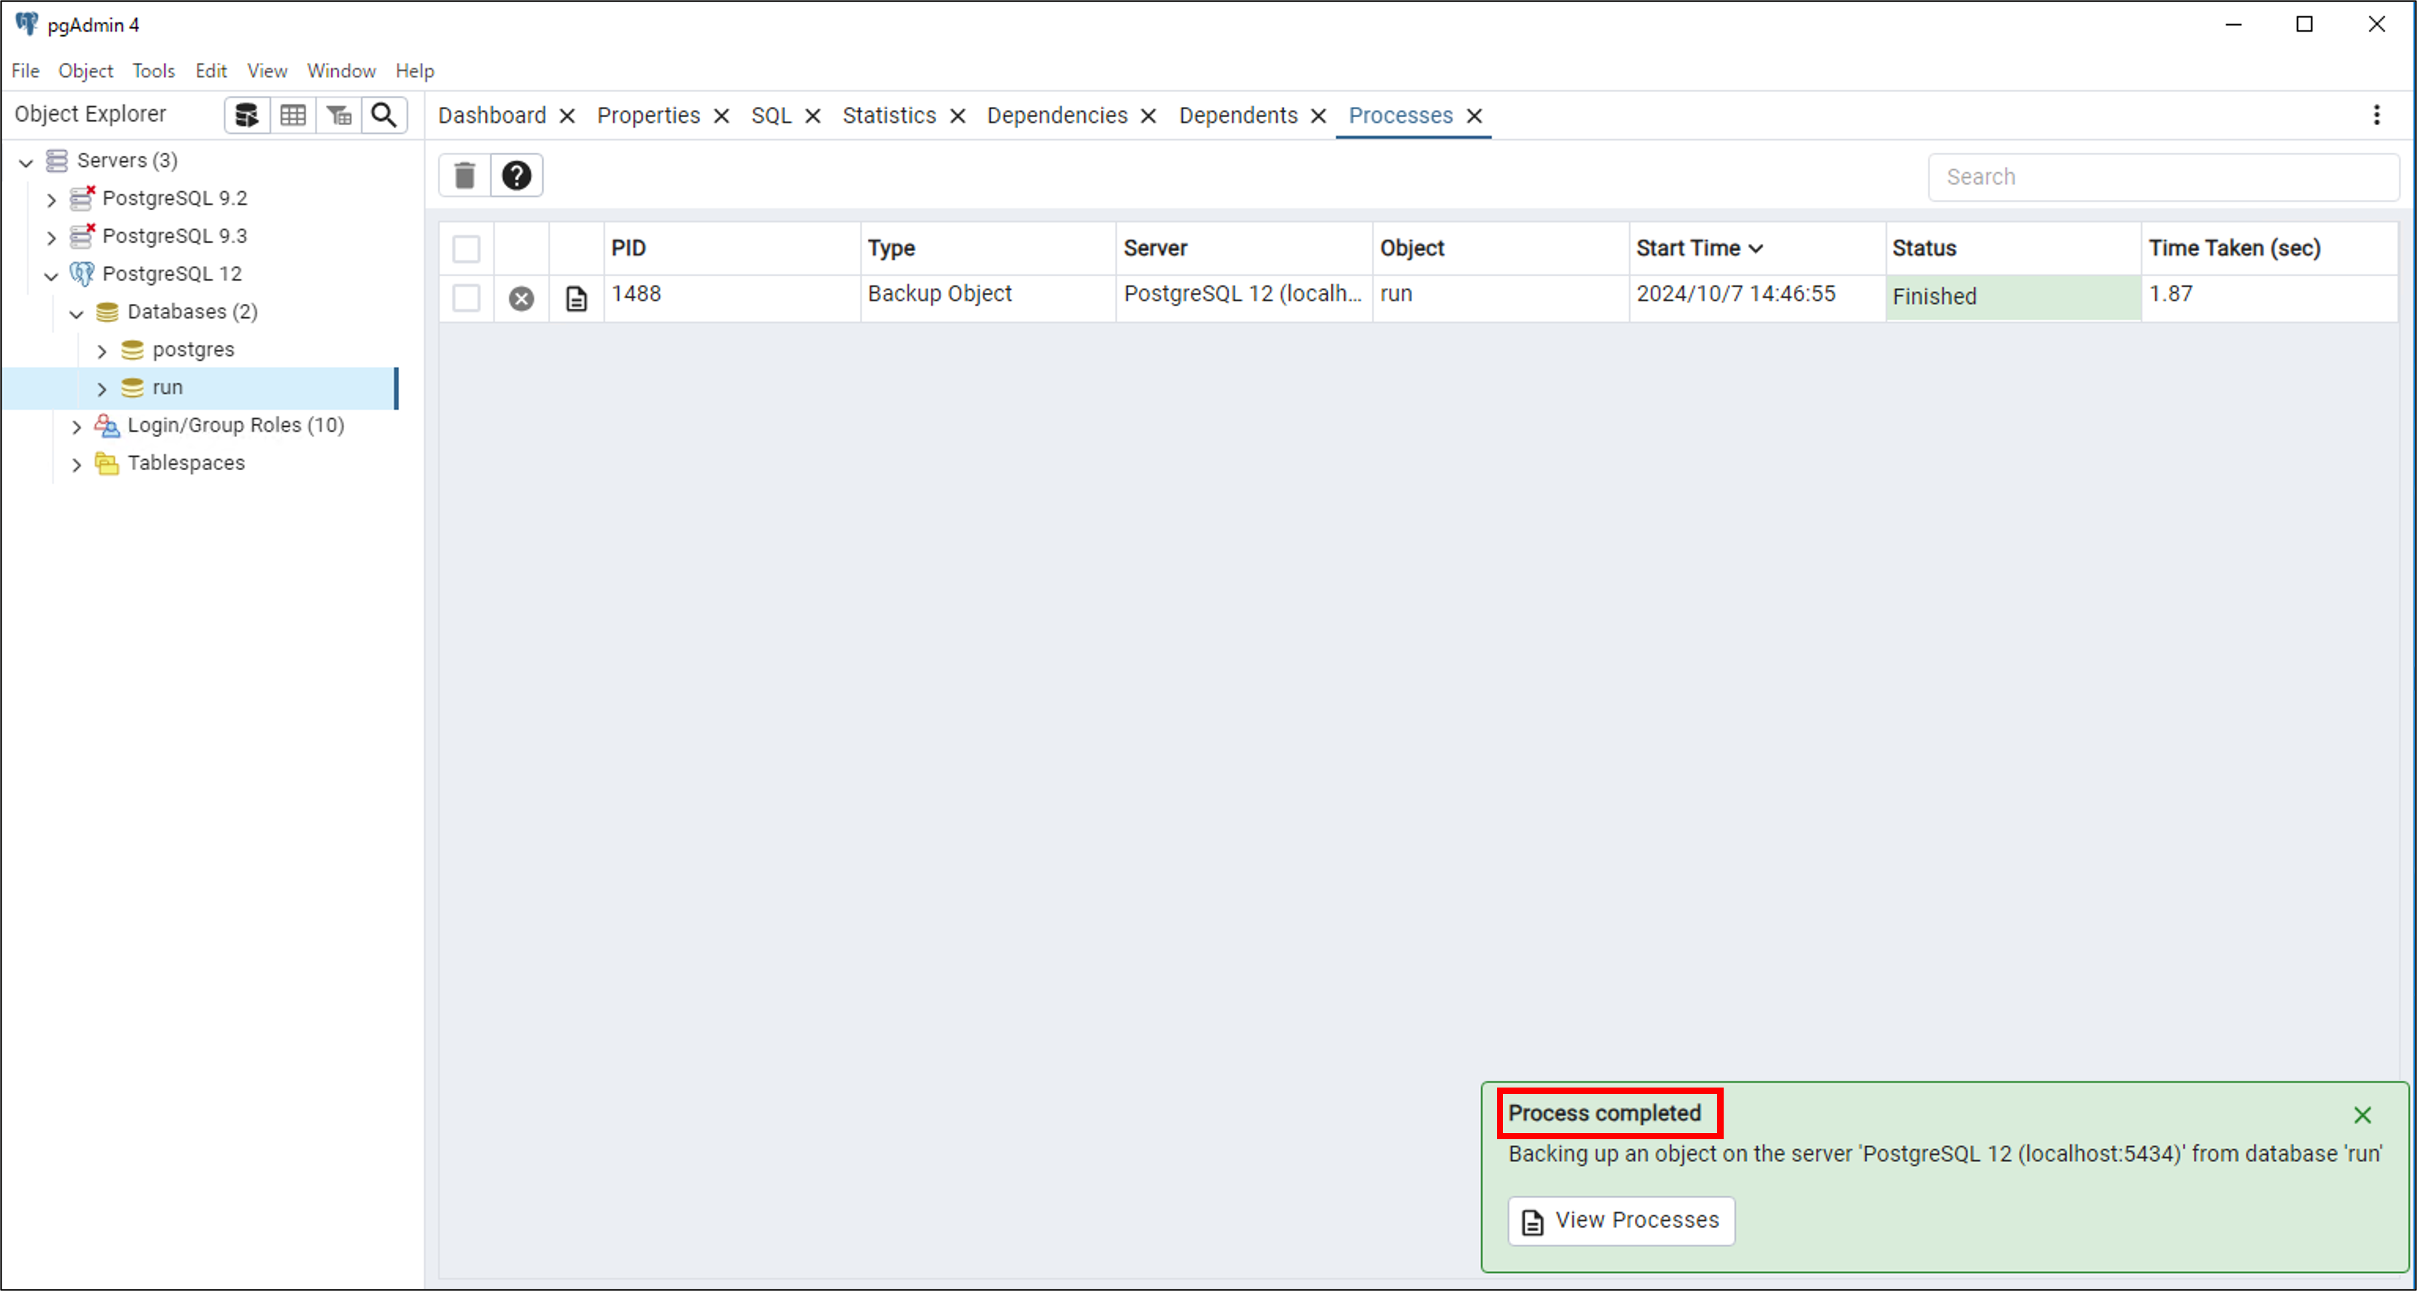Image resolution: width=2417 pixels, height=1291 pixels.
Task: Expand the PostgreSQL 9.2 server node
Action: pyautogui.click(x=52, y=199)
